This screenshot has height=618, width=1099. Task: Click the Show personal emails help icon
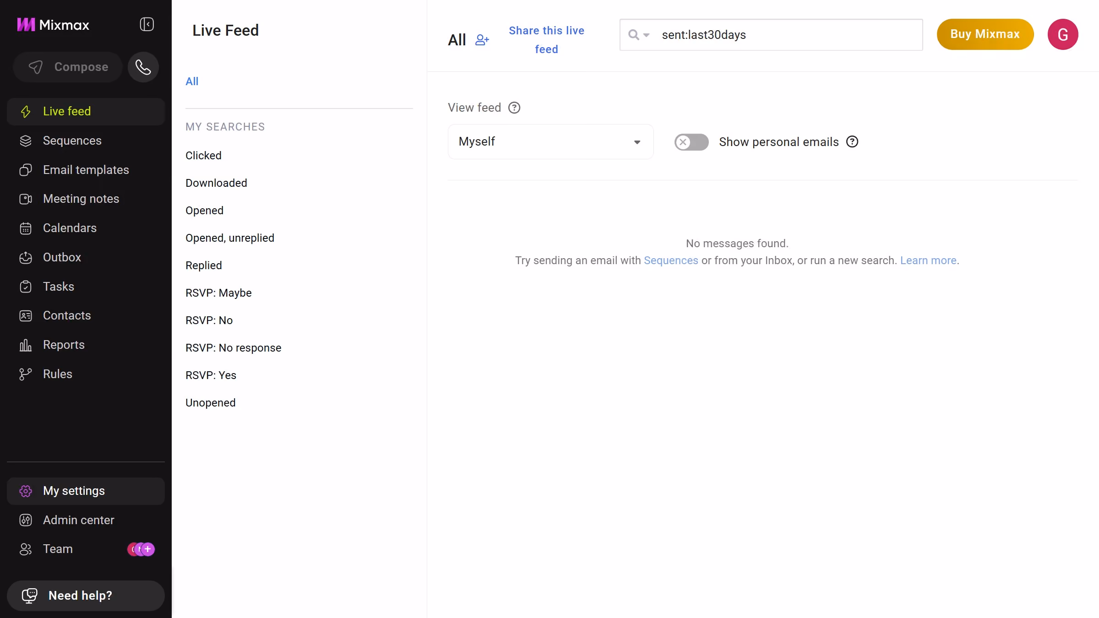(852, 142)
